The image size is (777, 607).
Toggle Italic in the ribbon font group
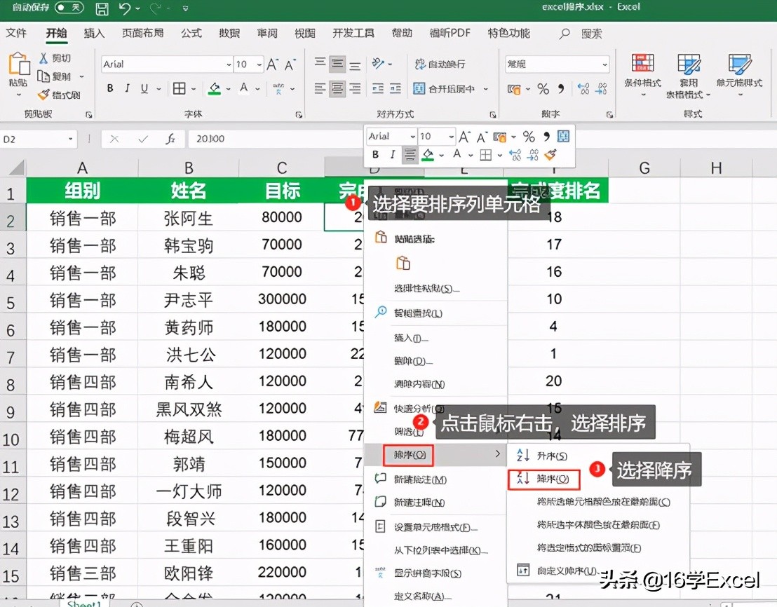(128, 88)
